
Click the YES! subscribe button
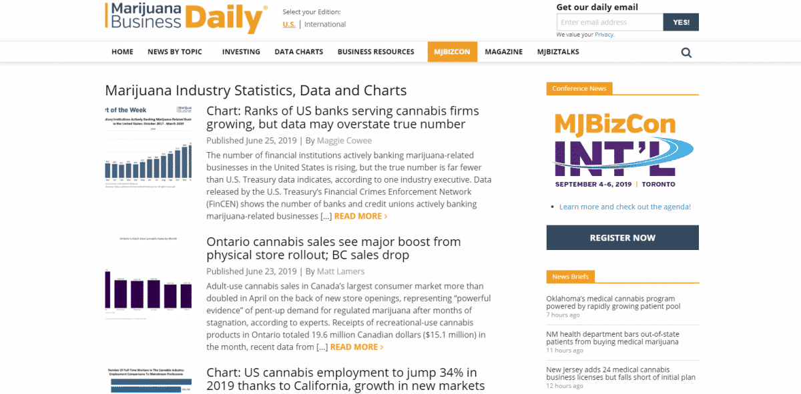pyautogui.click(x=681, y=22)
